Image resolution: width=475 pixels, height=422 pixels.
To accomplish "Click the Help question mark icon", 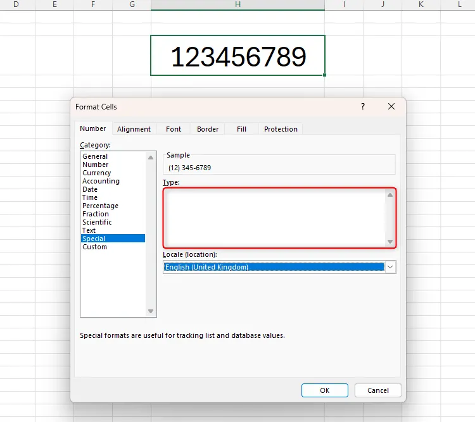I will (x=363, y=107).
